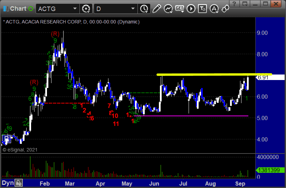Click the May date axis label
This screenshot has height=188, width=286.
[x=127, y=184]
